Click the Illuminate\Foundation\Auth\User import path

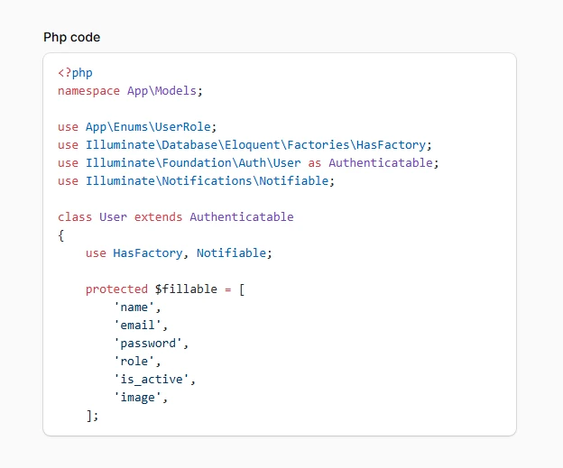click(x=192, y=163)
